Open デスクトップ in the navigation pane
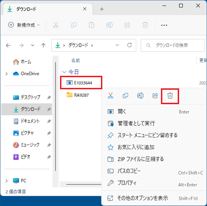Screen dimensions: 207x206 pos(27,97)
